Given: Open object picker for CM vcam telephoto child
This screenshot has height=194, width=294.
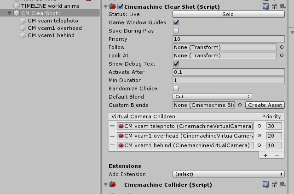Looking at the screenshot, I should 259,126.
